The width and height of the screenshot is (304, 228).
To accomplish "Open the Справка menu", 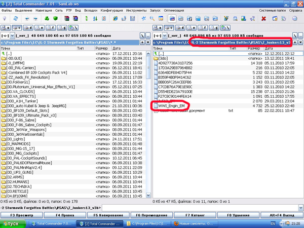I will [x=295, y=11].
